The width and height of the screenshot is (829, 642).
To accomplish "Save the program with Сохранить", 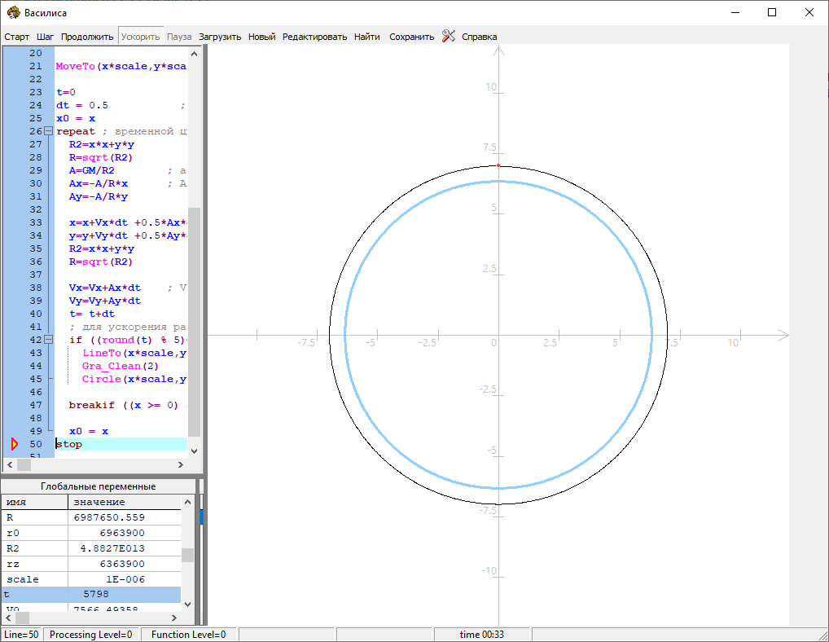I will [411, 37].
